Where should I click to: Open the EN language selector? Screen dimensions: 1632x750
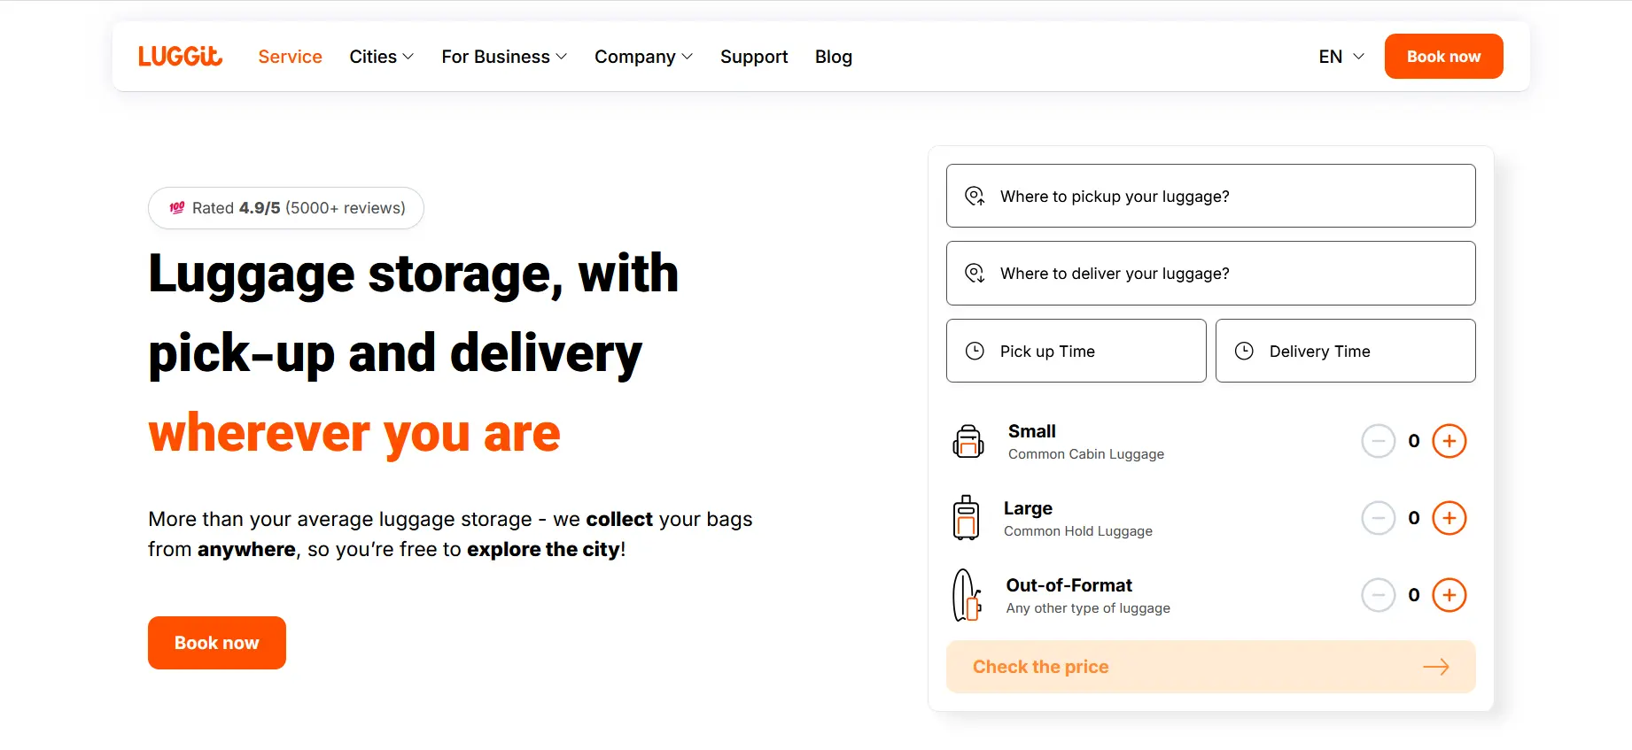point(1341,57)
